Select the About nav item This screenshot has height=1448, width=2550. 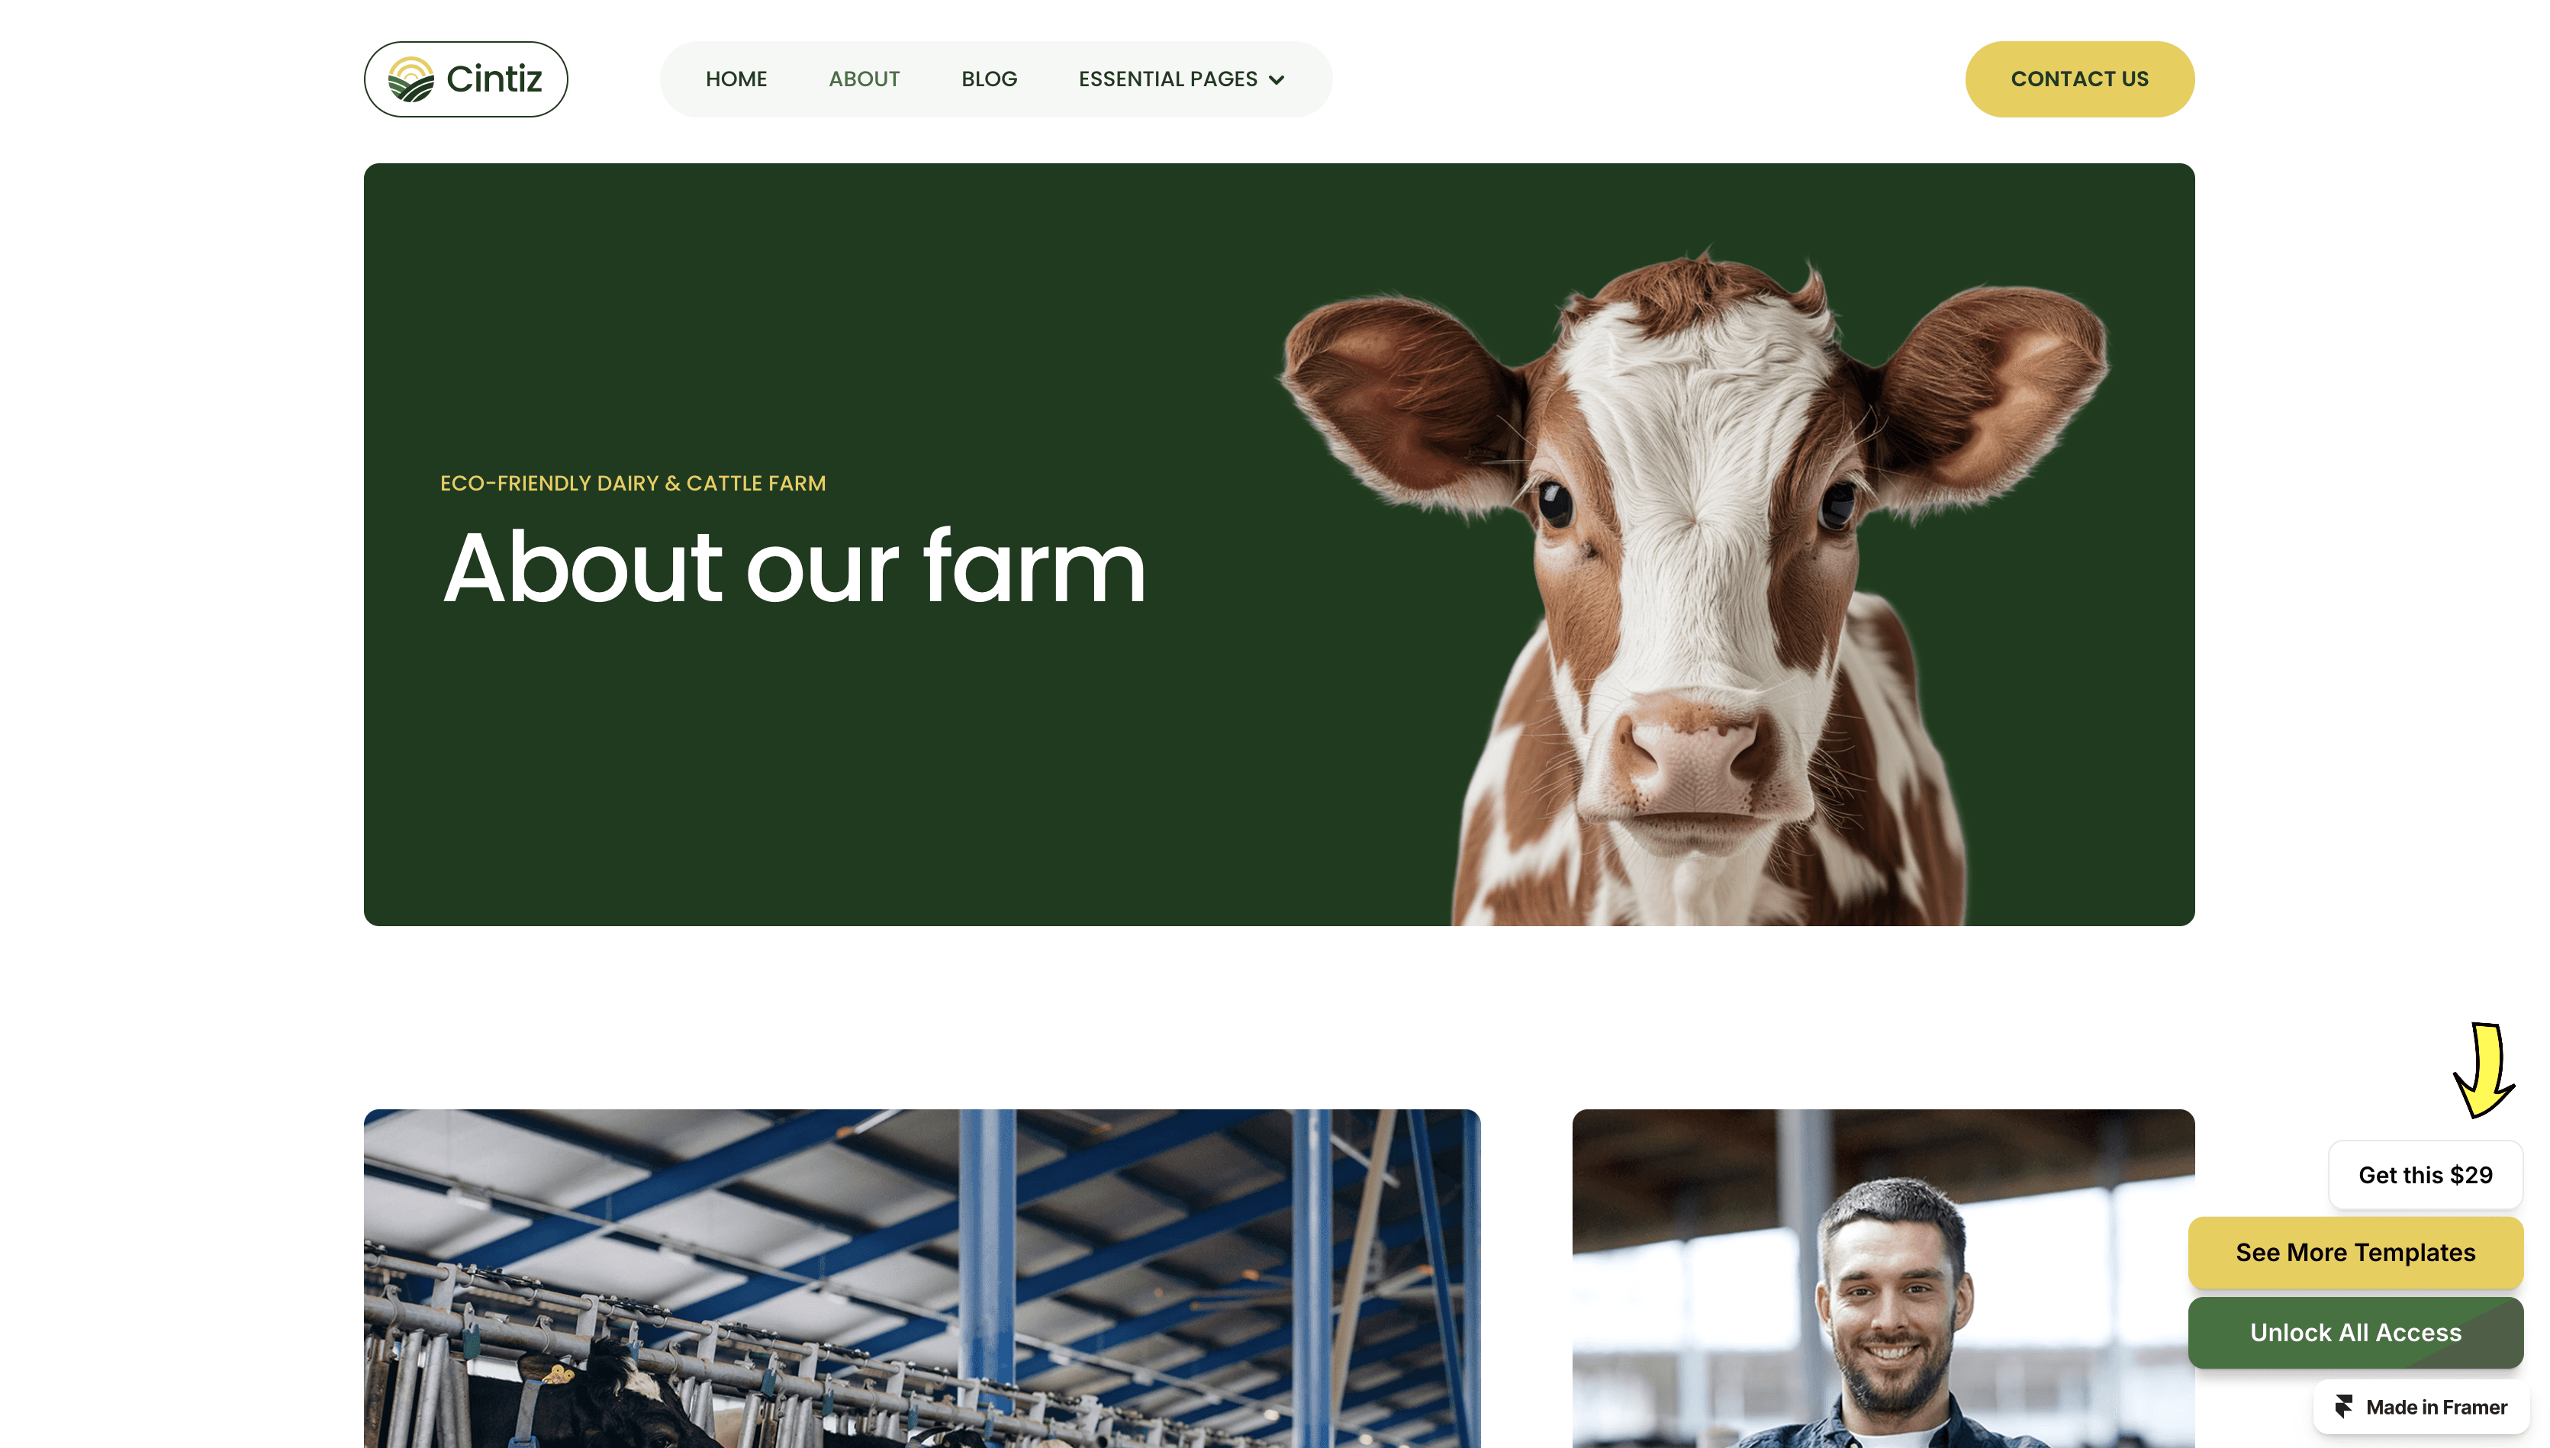pyautogui.click(x=864, y=79)
